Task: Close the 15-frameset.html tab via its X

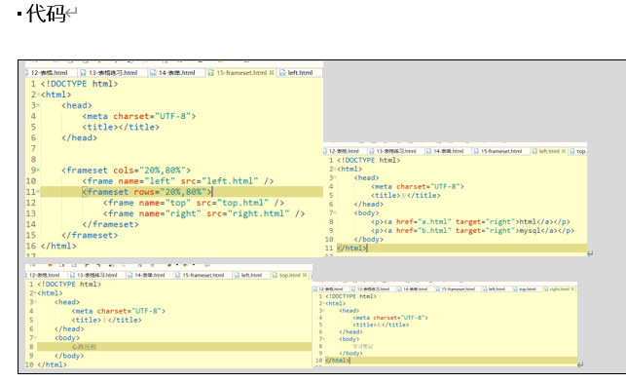Action: click(272, 72)
